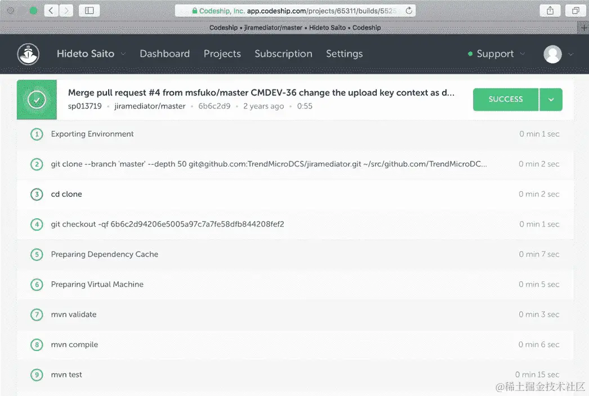Click the jiramediator/master branch link
This screenshot has width=589, height=396.
[150, 106]
